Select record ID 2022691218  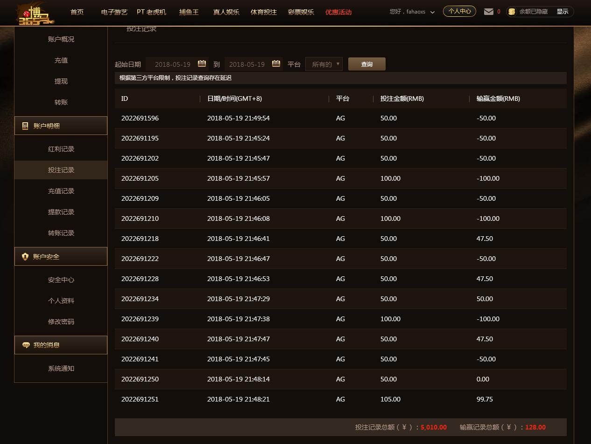[x=140, y=239]
